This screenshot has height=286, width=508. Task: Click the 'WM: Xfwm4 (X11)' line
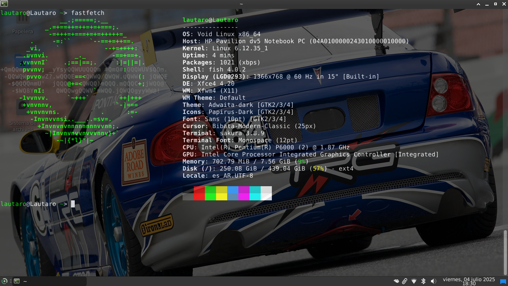coord(210,90)
